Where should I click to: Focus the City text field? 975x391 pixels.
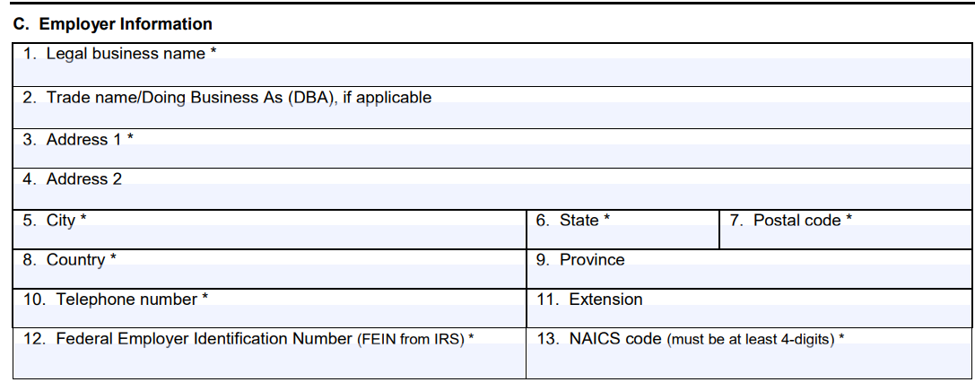pos(269,238)
